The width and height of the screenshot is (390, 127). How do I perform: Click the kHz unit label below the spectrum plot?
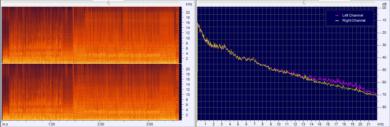380,124
